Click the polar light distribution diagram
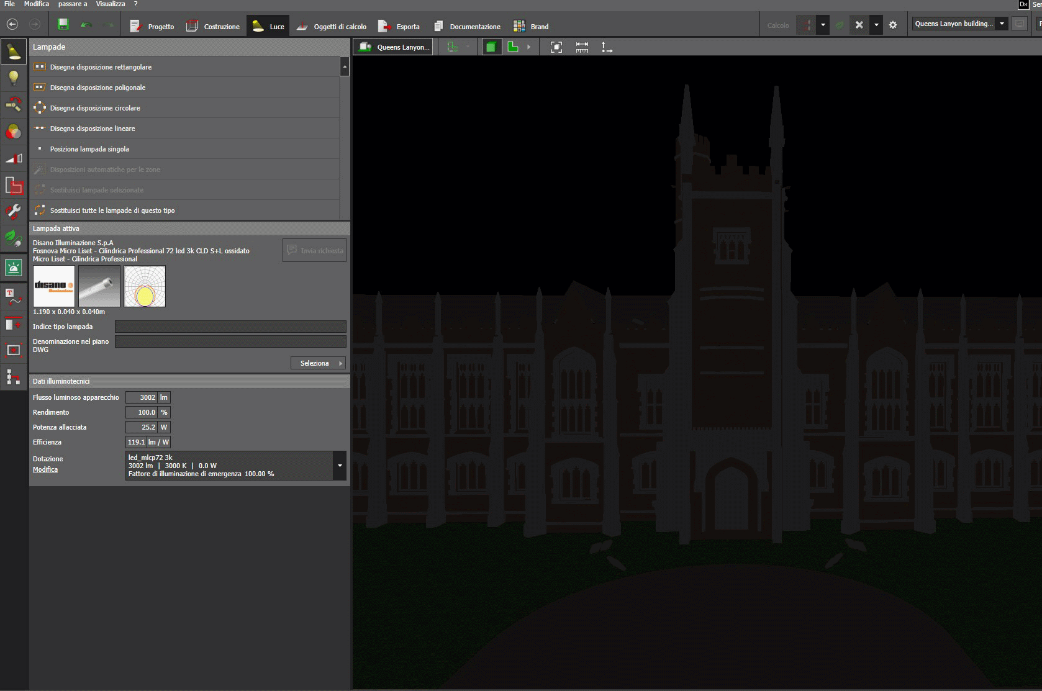The width and height of the screenshot is (1042, 691). [x=145, y=286]
